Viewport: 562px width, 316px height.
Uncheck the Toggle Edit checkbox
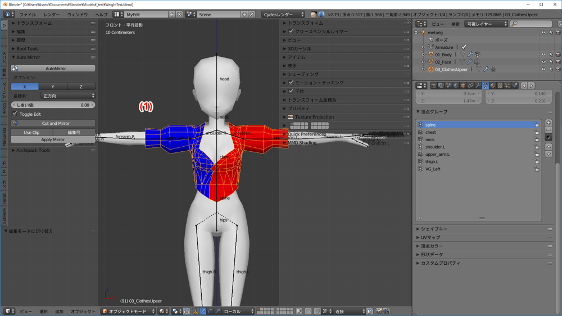click(x=15, y=114)
